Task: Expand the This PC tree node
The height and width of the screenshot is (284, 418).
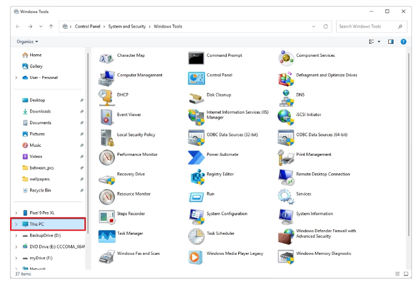Action: [16, 224]
